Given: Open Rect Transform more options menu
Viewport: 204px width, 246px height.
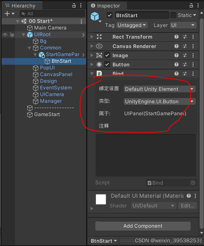Looking at the screenshot, I should [193, 37].
